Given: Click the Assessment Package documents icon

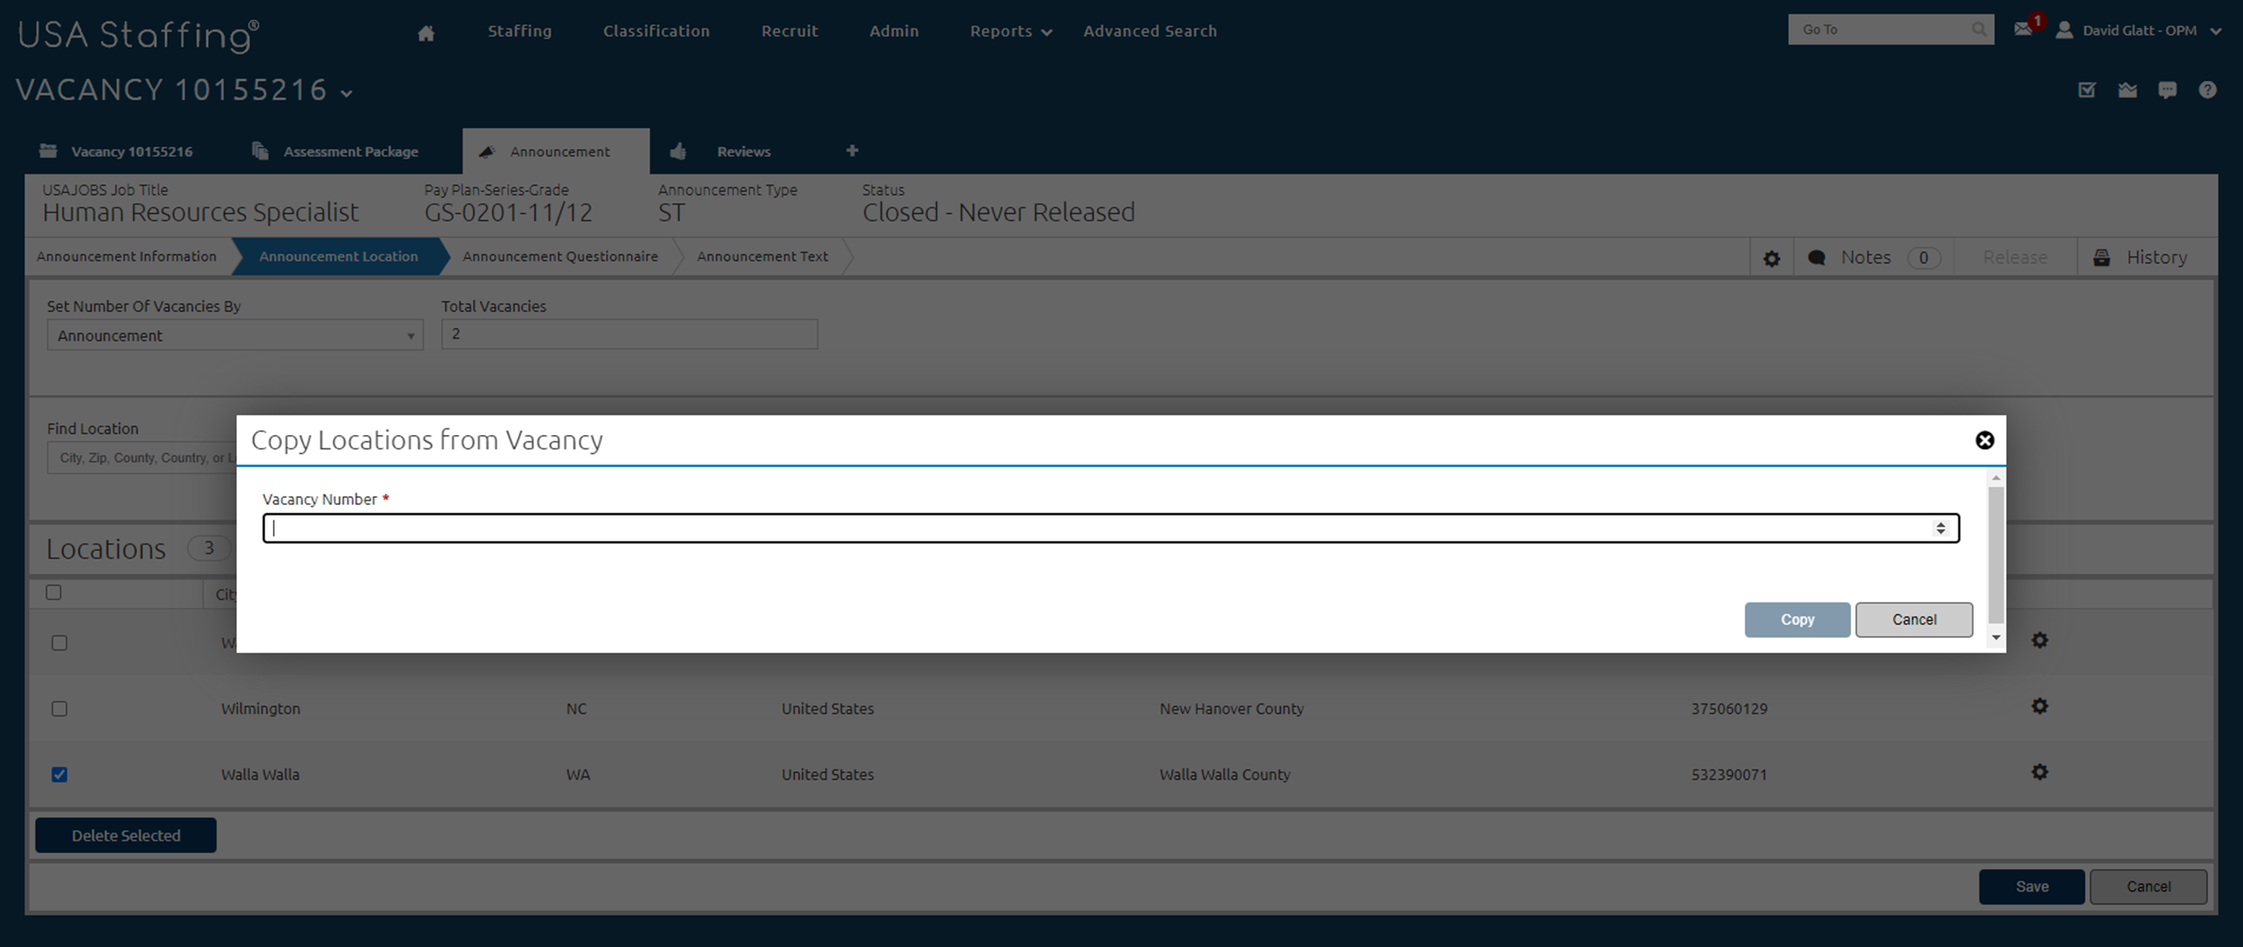Looking at the screenshot, I should coord(260,151).
